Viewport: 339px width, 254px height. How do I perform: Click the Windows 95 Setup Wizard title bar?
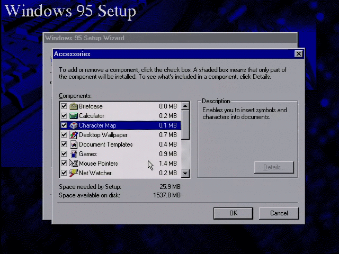(x=170, y=38)
